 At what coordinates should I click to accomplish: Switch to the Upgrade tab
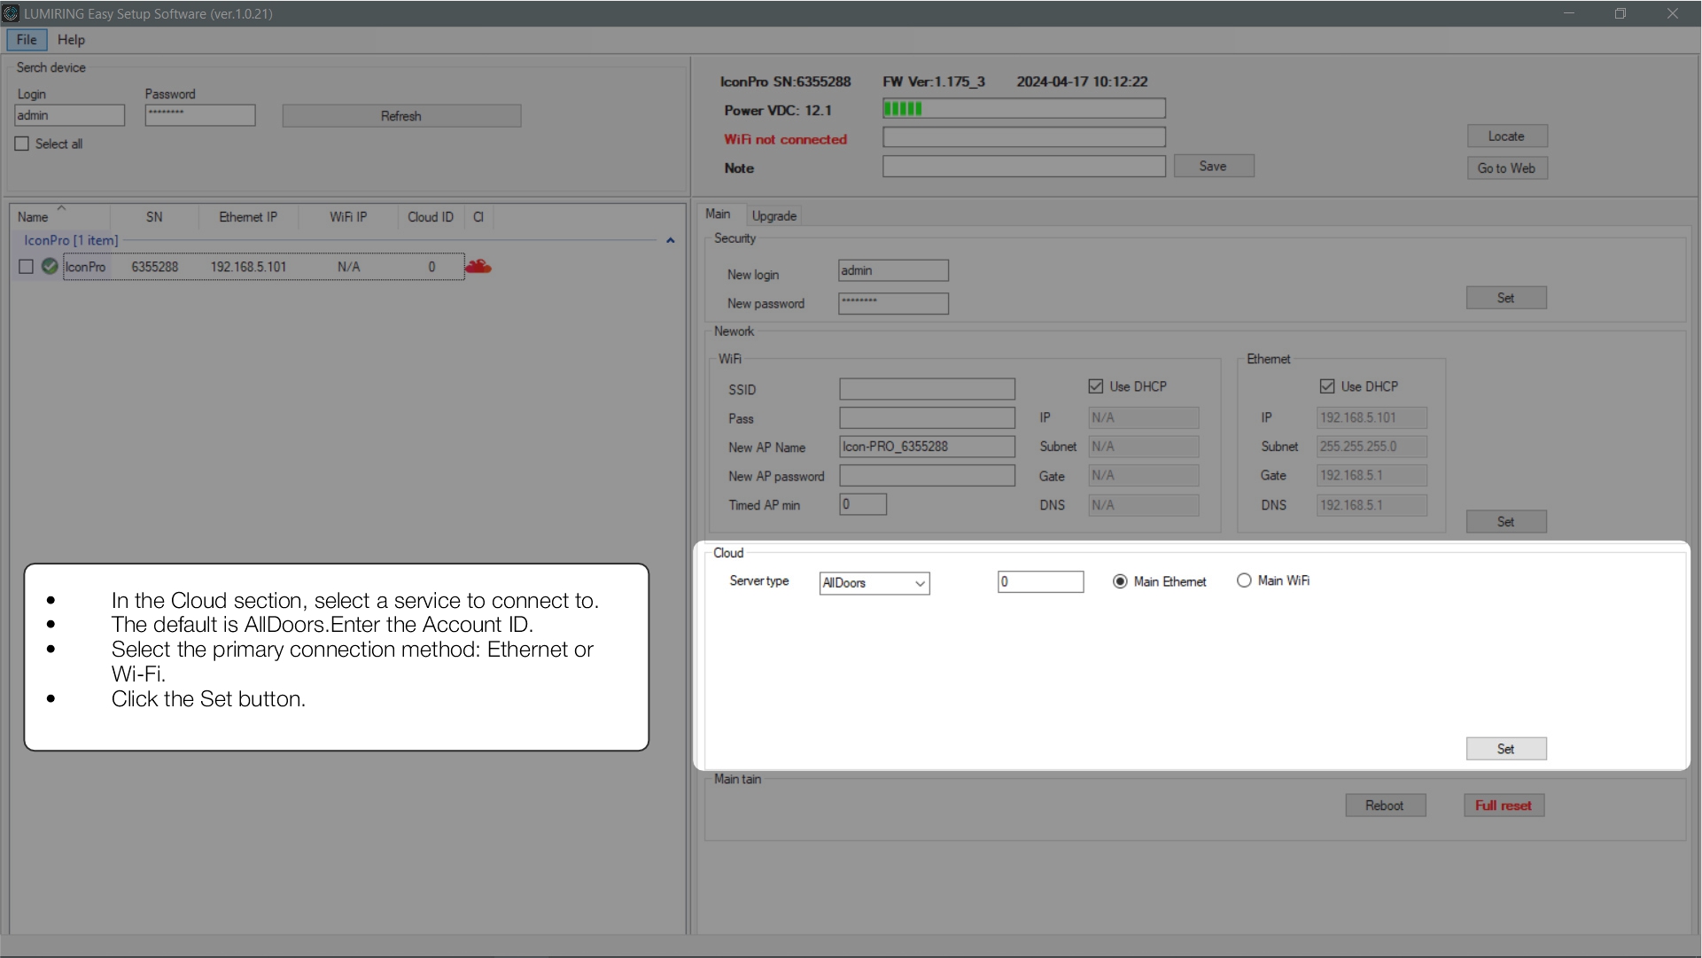(774, 216)
